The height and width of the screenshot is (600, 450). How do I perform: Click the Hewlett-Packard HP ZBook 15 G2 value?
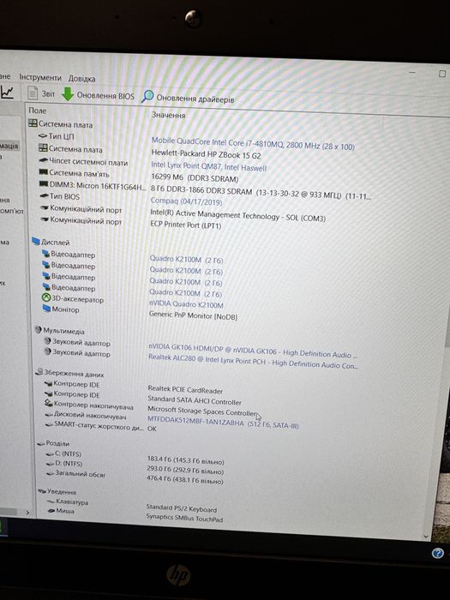tap(206, 155)
